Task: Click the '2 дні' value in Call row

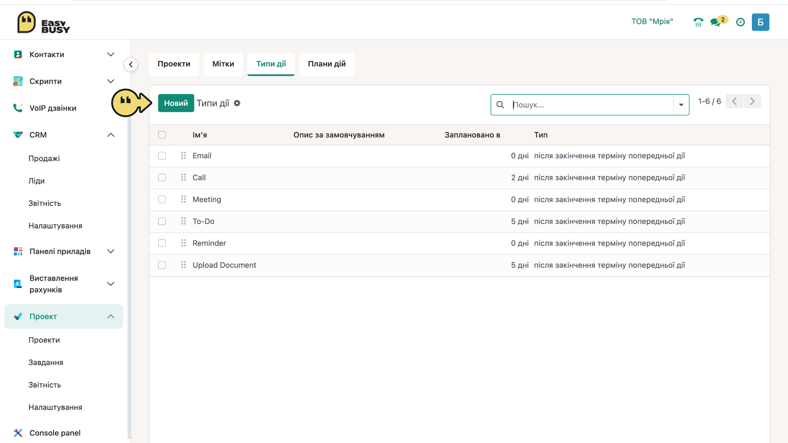Action: point(520,178)
